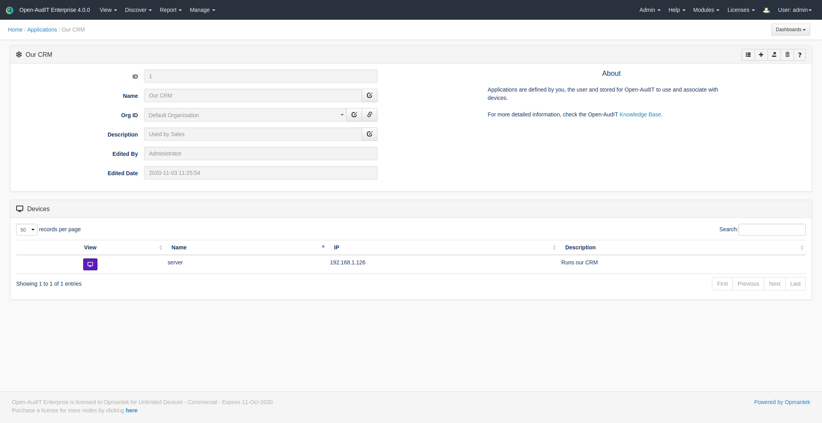Open the Discover menu
Viewport: 822px width, 423px height.
click(138, 10)
